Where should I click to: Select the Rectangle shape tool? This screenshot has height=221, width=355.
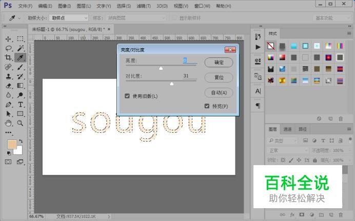click(x=20, y=114)
